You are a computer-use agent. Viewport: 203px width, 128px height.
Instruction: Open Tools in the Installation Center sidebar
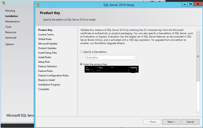[x=8, y=27]
